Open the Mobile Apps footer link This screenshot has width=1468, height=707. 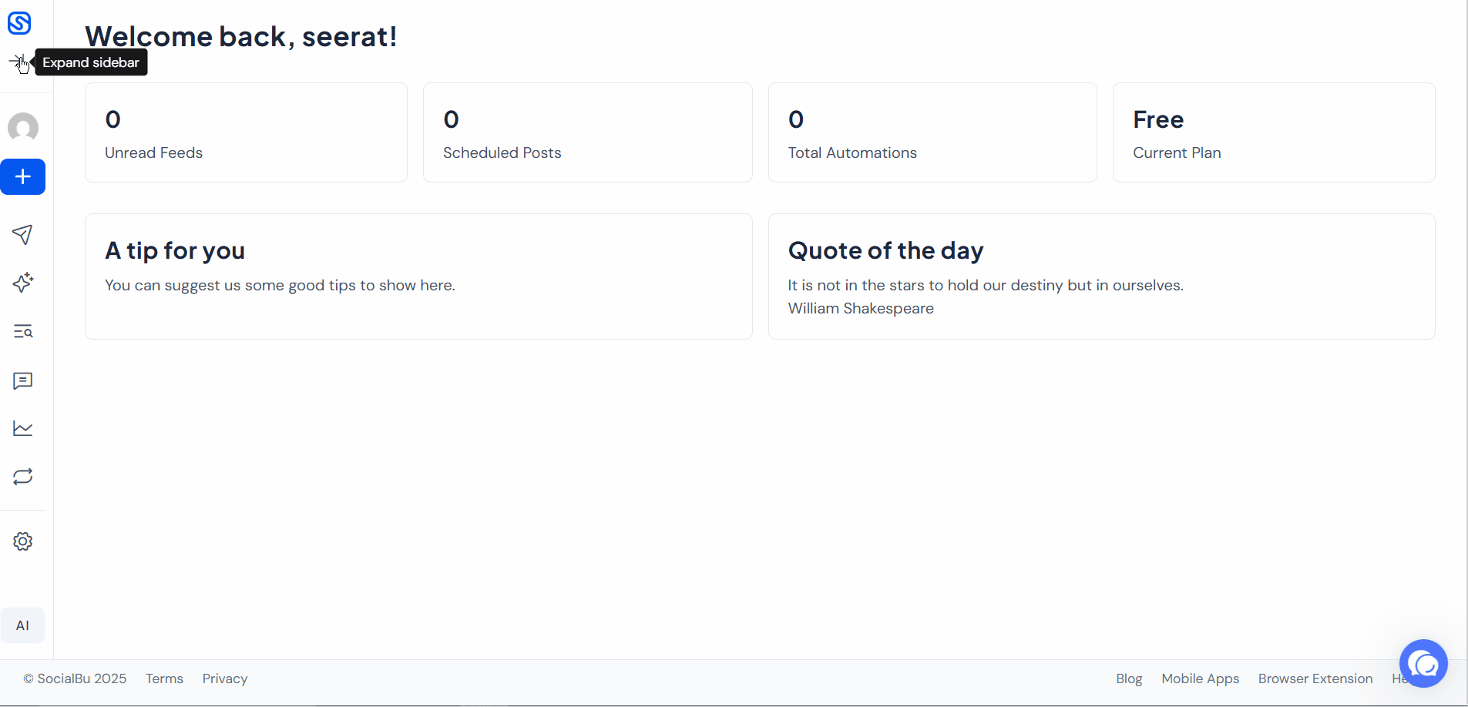pyautogui.click(x=1200, y=679)
